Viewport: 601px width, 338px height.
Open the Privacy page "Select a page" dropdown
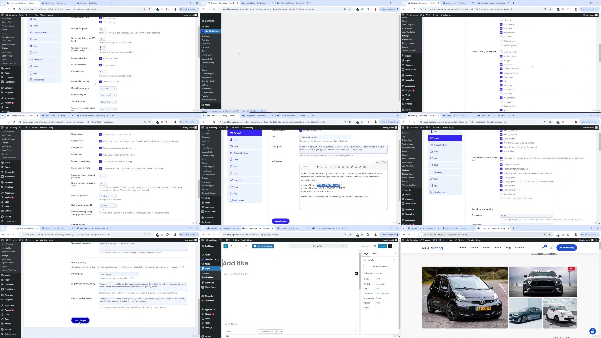pos(119,274)
